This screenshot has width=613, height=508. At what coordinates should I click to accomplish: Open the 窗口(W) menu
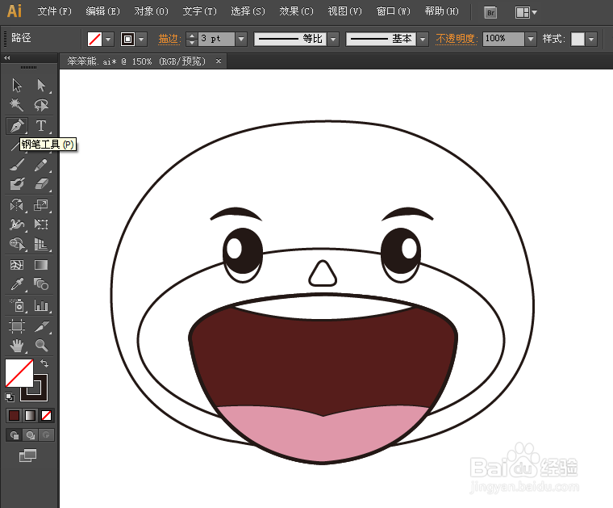(x=394, y=11)
